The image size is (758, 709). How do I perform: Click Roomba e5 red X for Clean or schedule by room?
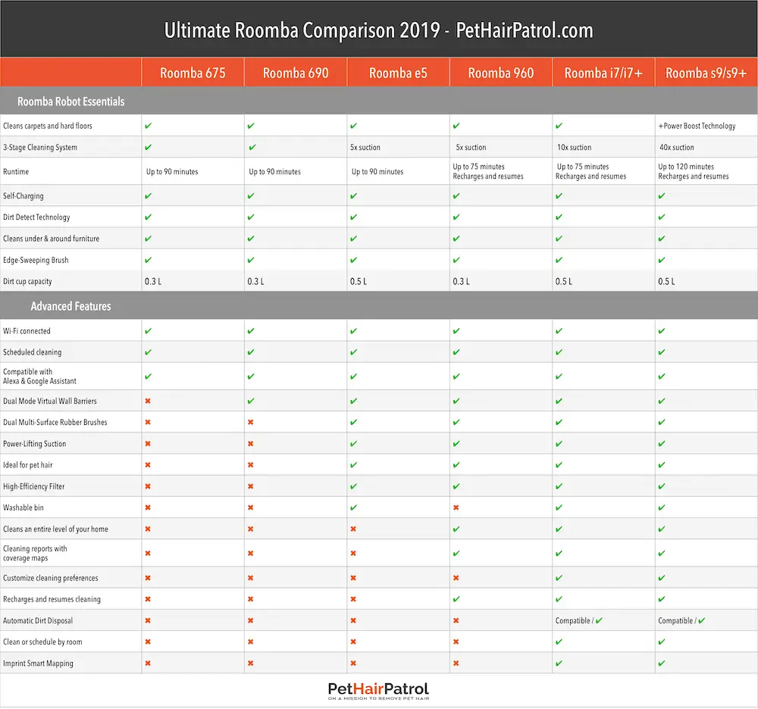[353, 642]
